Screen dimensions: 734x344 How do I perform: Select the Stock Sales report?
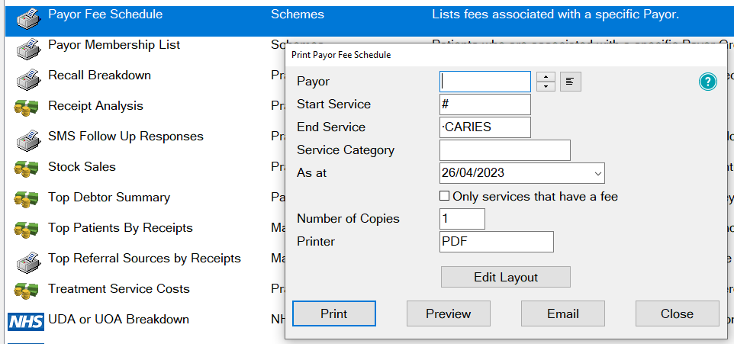[x=82, y=166]
